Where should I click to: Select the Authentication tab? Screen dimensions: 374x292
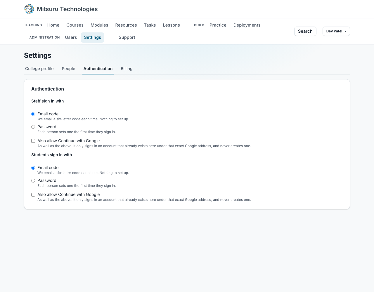98,69
